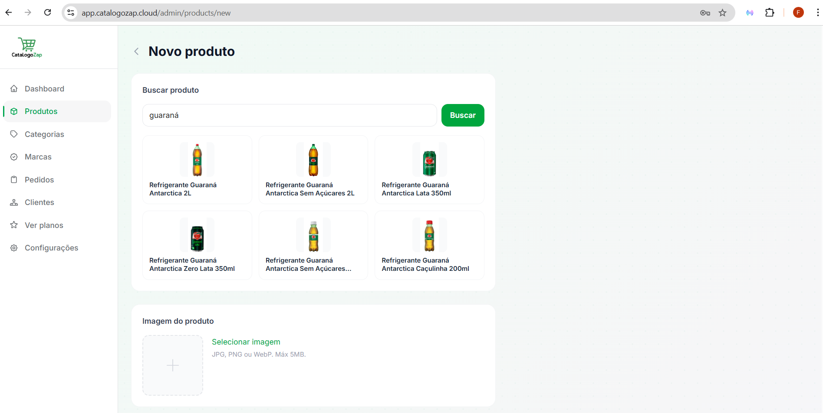
Task: Click the "JPG, PNG ou WebP. Máx 5MB." hint
Action: point(259,354)
